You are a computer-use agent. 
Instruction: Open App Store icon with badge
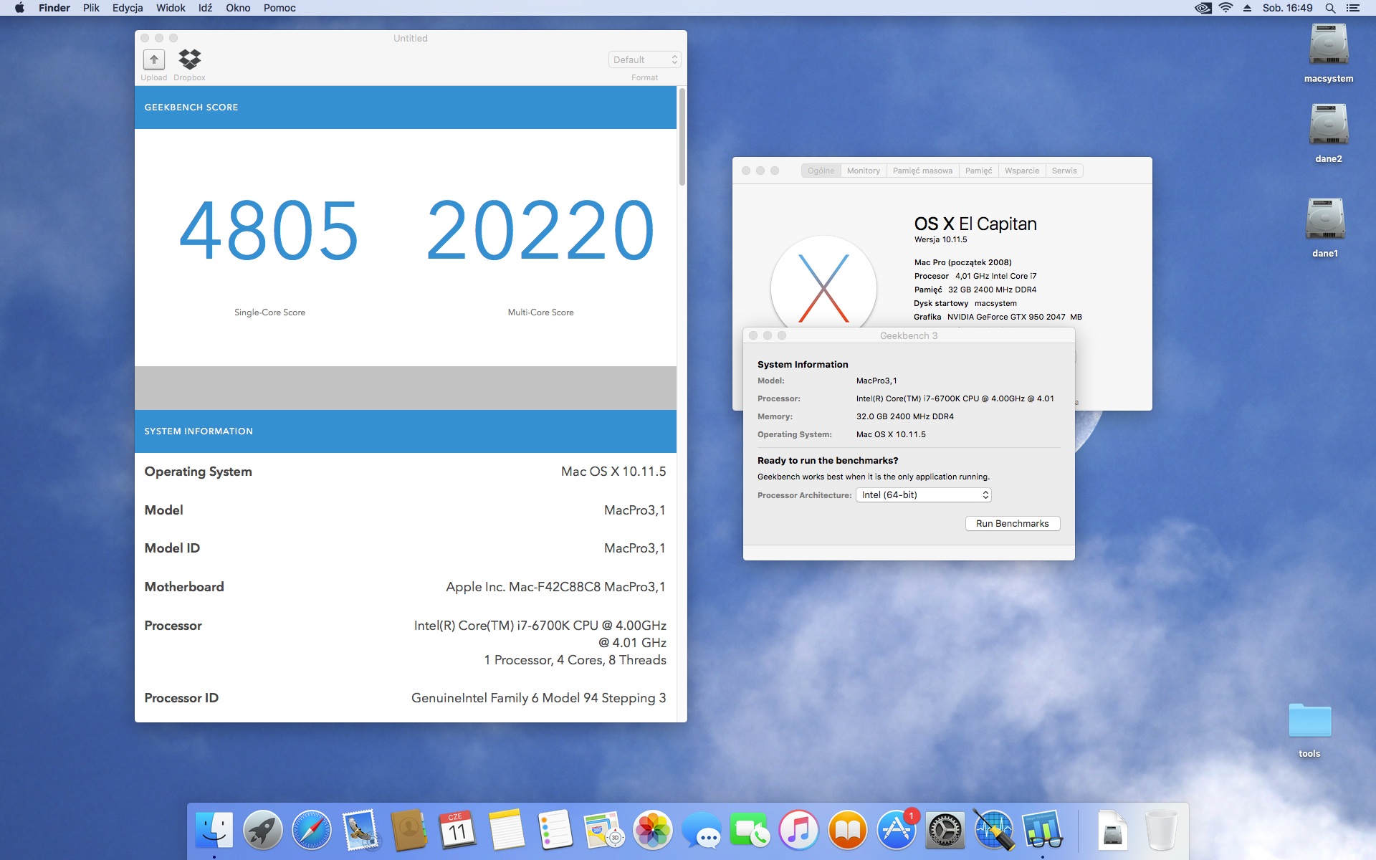896,831
